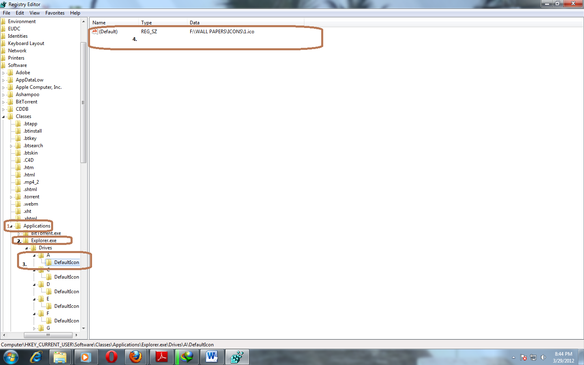Open the volume speaker icon in system tray
This screenshot has height=365, width=584.
tap(543, 357)
